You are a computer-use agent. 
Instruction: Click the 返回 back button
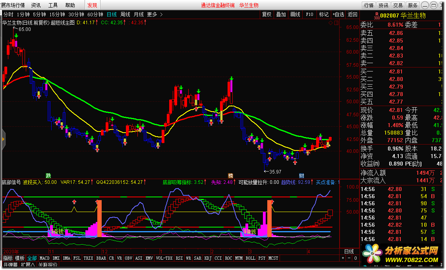click(x=352, y=14)
